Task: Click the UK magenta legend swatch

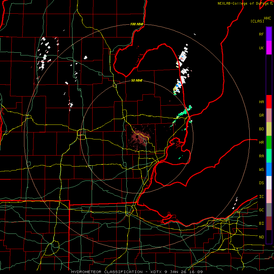Action: coord(269,48)
